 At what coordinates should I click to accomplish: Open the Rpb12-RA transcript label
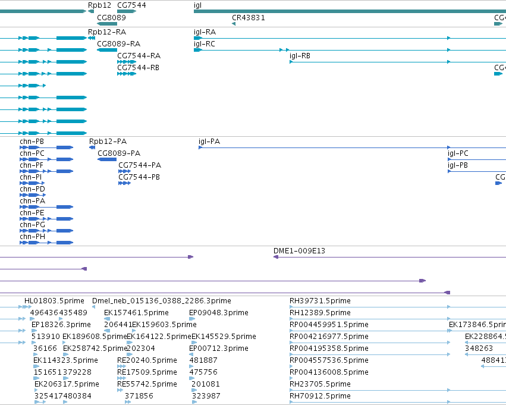[x=107, y=32]
